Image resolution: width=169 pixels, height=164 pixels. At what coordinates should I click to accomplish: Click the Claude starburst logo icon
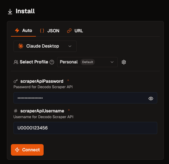[x=21, y=46]
